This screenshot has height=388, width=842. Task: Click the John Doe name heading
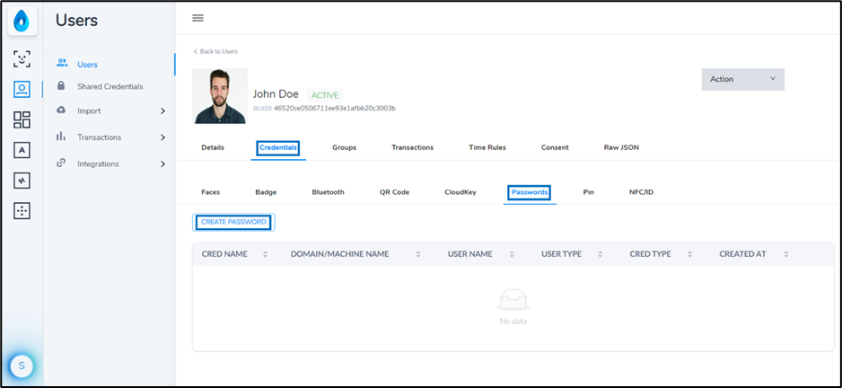(x=276, y=94)
